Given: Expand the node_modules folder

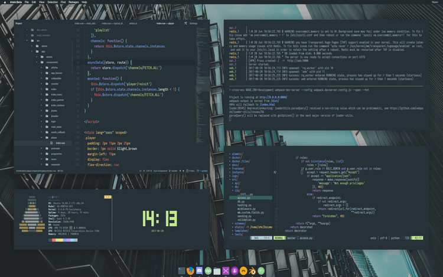Looking at the screenshot, I should click(32, 34).
